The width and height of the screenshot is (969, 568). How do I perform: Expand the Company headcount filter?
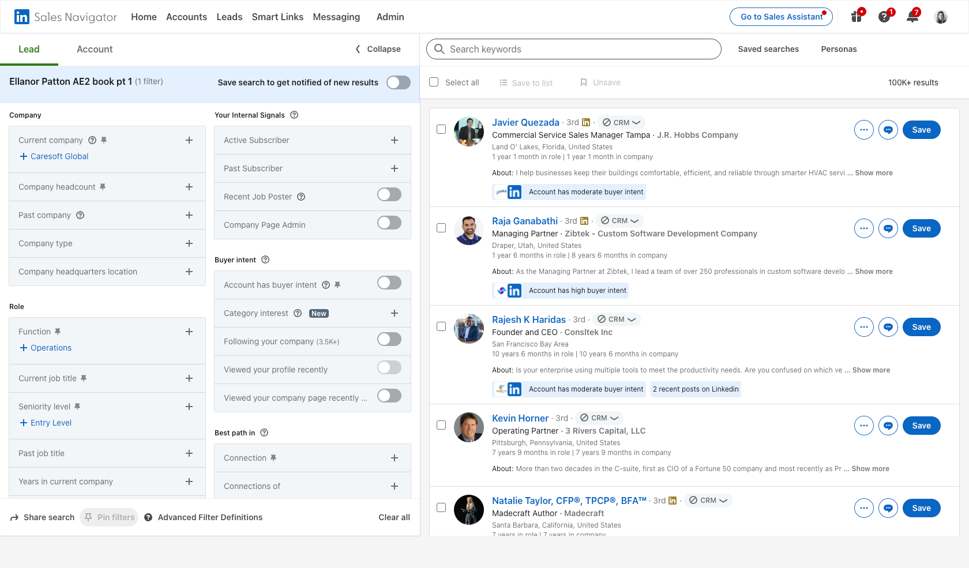tap(189, 187)
